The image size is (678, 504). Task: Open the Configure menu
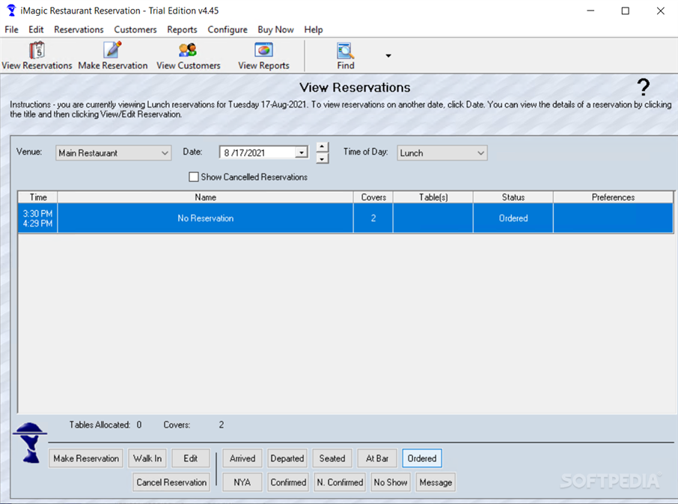(x=227, y=29)
